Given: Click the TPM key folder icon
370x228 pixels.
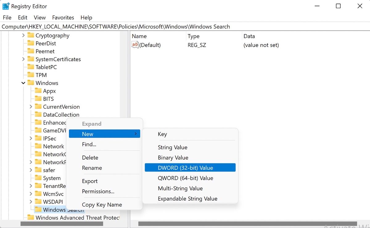Looking at the screenshot, I should (31, 75).
